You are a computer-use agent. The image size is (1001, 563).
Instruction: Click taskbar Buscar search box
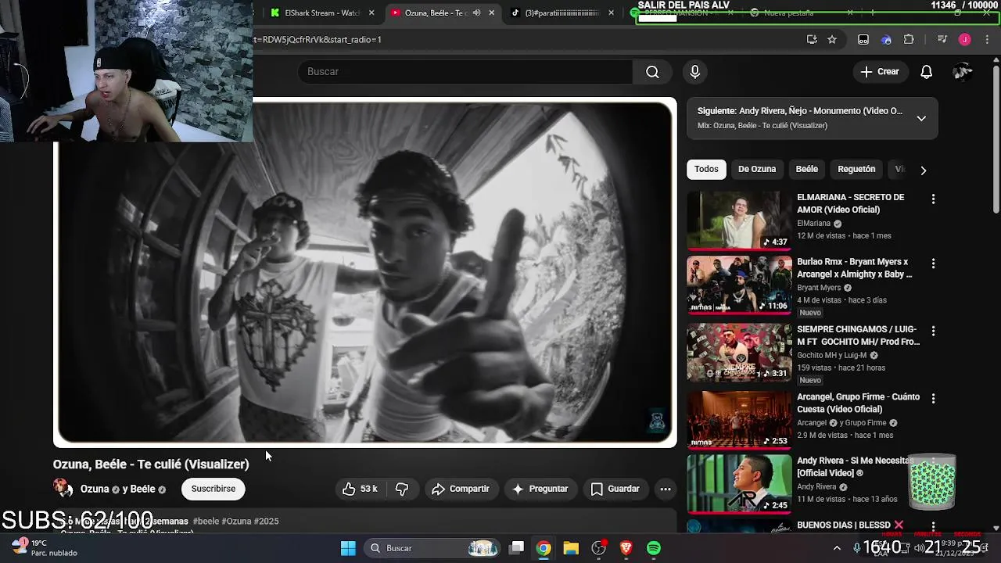[433, 548]
